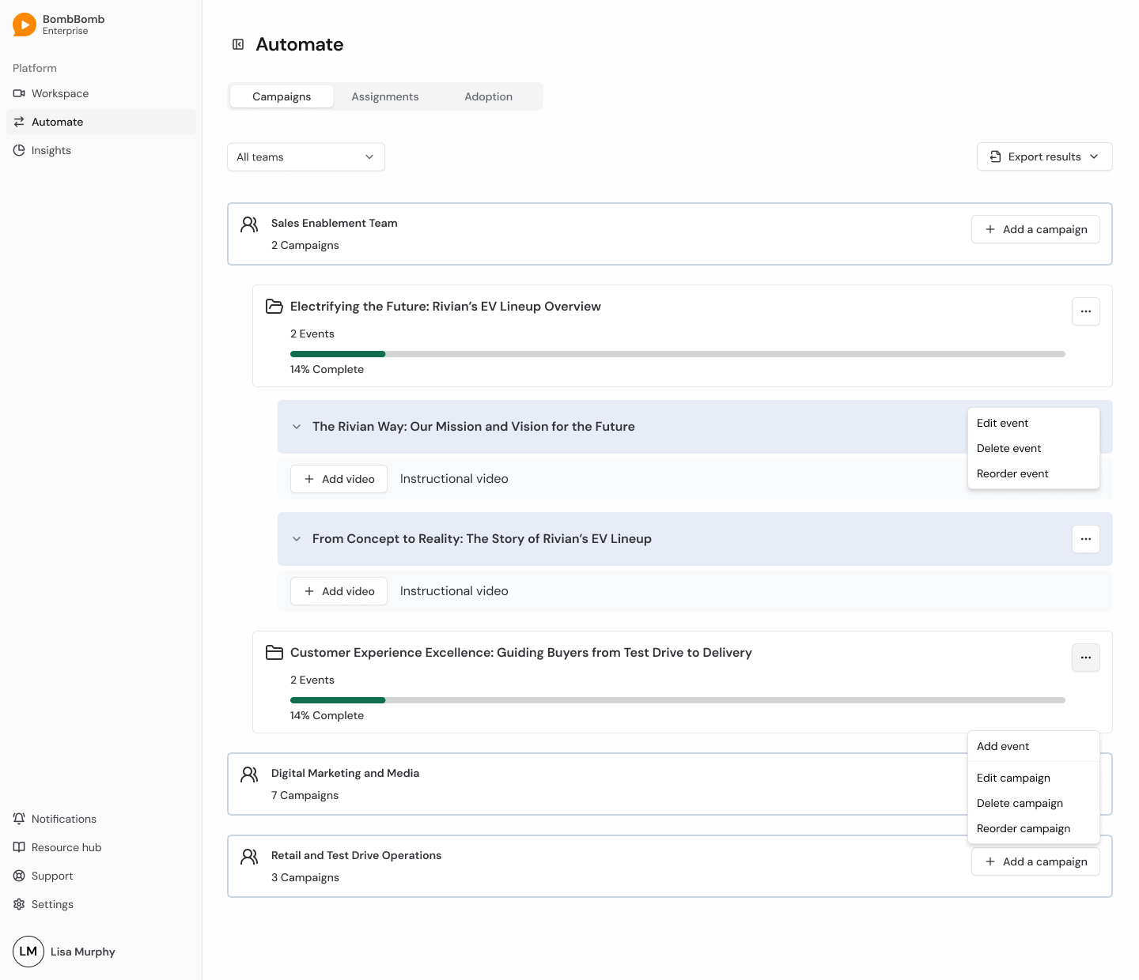Switch to the Assignments tab

tap(385, 96)
